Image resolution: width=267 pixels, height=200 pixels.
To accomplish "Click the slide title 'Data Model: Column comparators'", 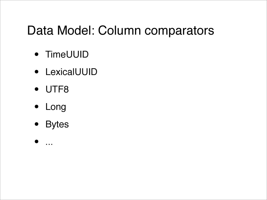I will click(120, 31).
